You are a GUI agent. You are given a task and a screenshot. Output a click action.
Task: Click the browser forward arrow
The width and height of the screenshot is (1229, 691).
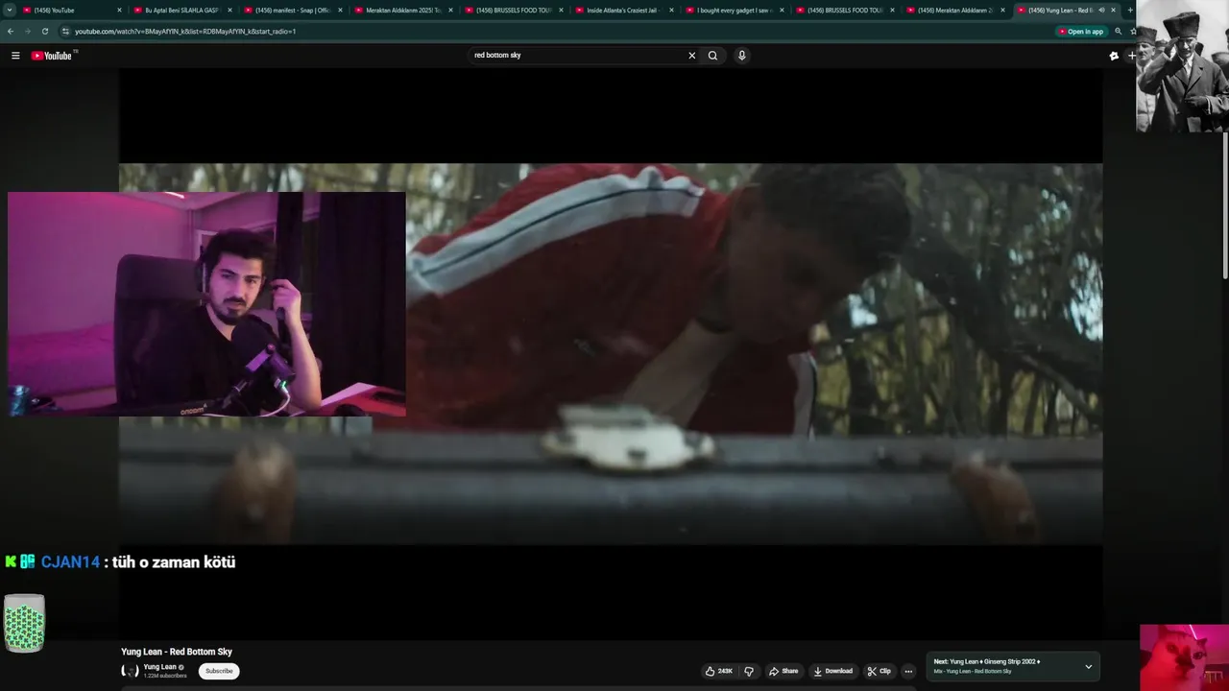point(27,31)
